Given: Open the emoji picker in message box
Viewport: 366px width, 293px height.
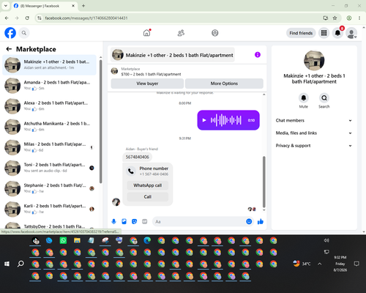Looking at the screenshot, I should click(249, 221).
